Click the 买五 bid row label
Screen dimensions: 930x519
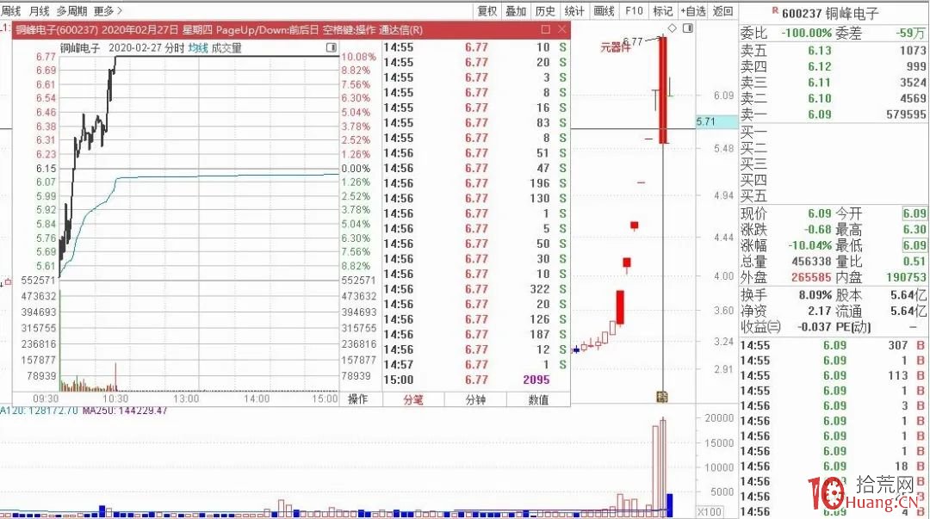pos(753,195)
